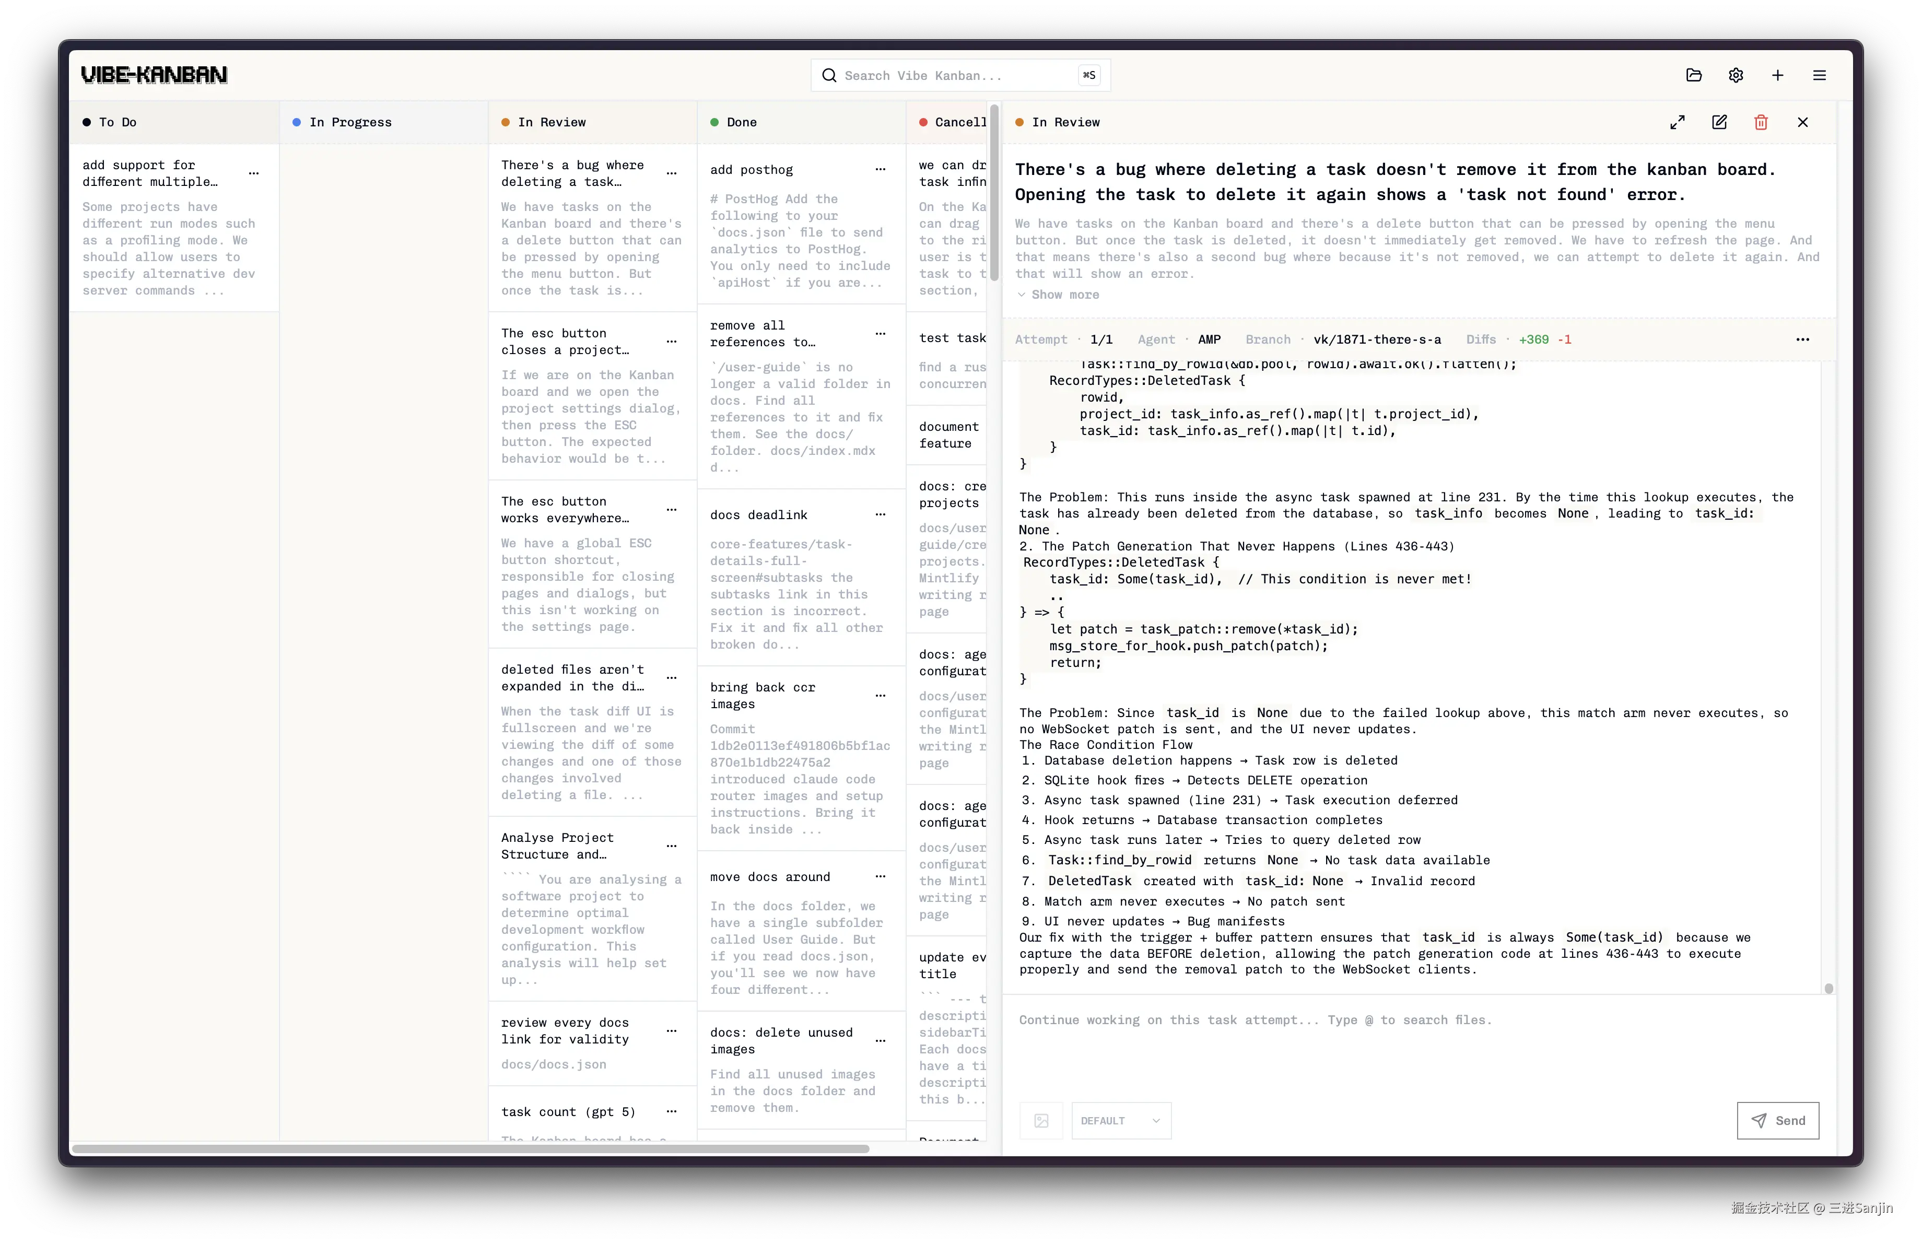Create a new task with the plus icon
This screenshot has width=1922, height=1244.
[x=1777, y=74]
